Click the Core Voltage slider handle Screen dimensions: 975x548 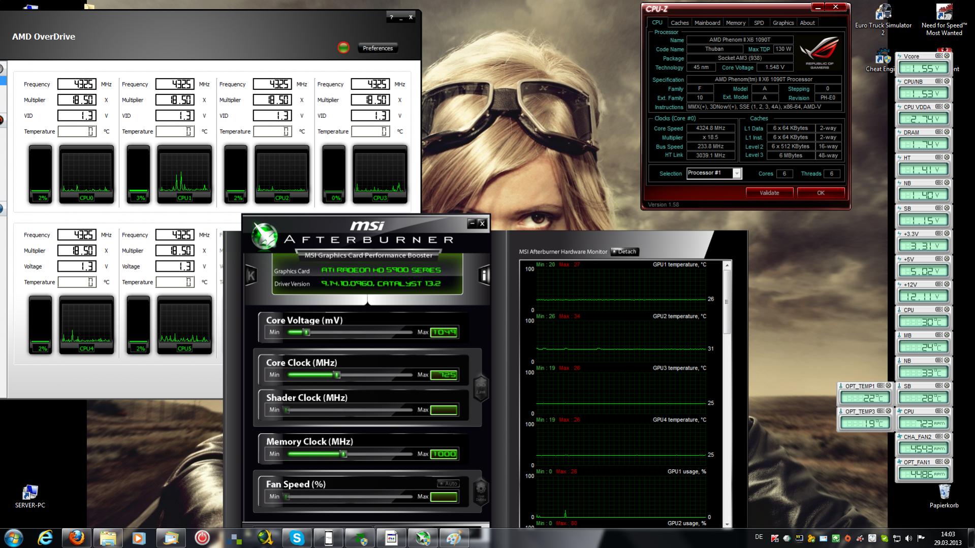click(306, 332)
